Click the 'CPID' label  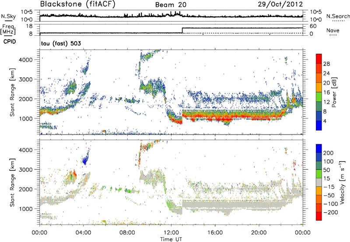10,41
